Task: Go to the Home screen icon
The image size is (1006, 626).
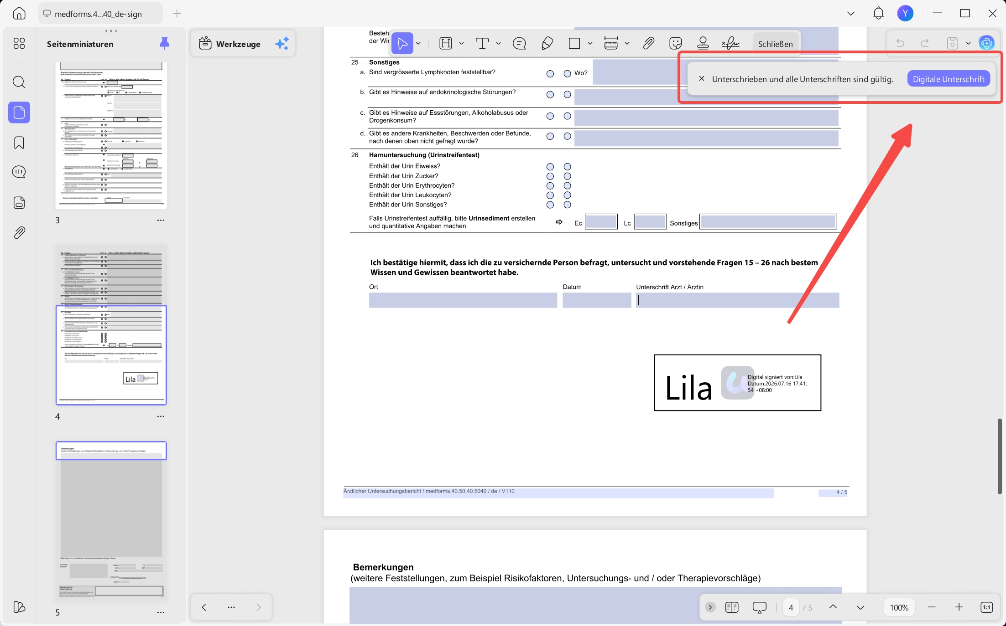Action: pyautogui.click(x=19, y=14)
